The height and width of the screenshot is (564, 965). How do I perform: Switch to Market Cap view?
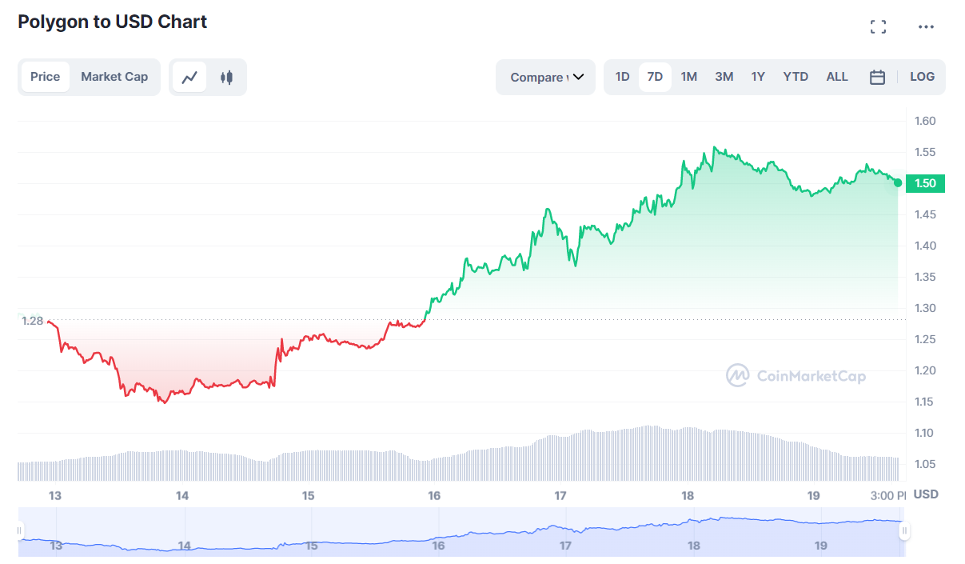click(x=114, y=77)
